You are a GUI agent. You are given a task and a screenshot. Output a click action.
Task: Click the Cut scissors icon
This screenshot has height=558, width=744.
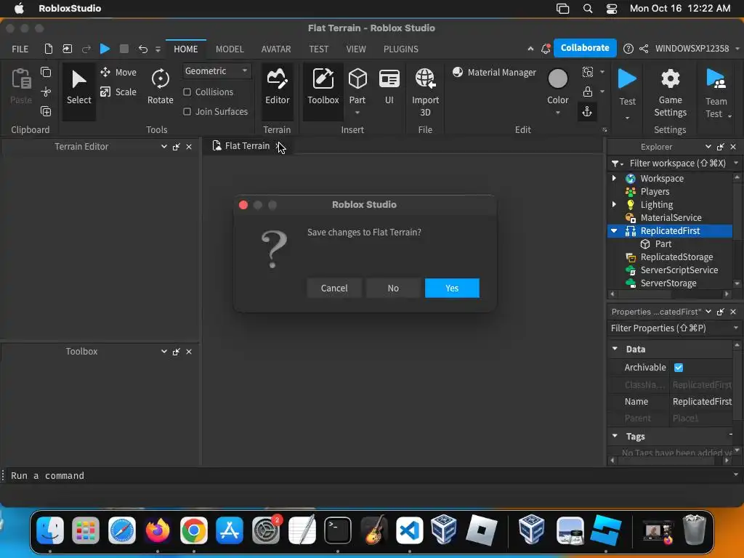pyautogui.click(x=46, y=92)
